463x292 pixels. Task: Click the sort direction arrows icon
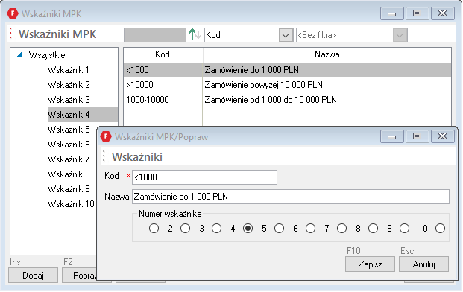coord(195,35)
